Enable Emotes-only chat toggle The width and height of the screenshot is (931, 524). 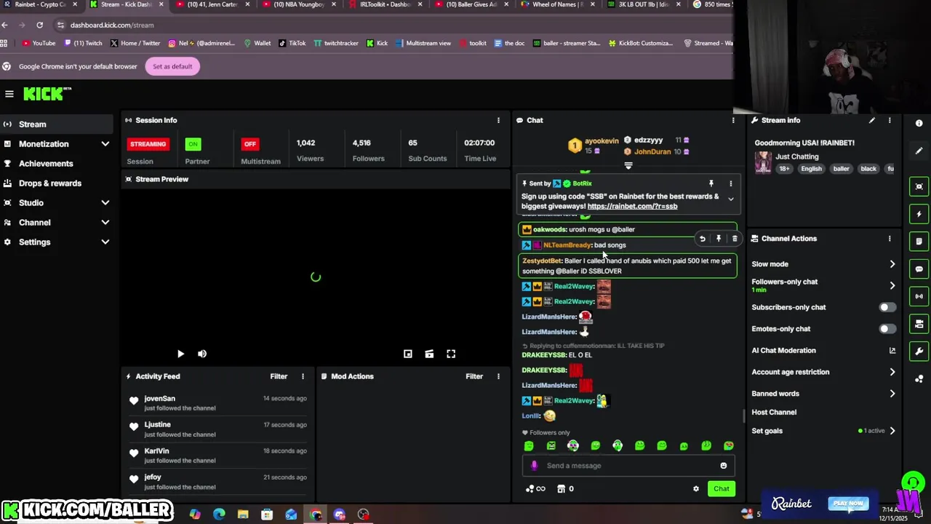(887, 329)
